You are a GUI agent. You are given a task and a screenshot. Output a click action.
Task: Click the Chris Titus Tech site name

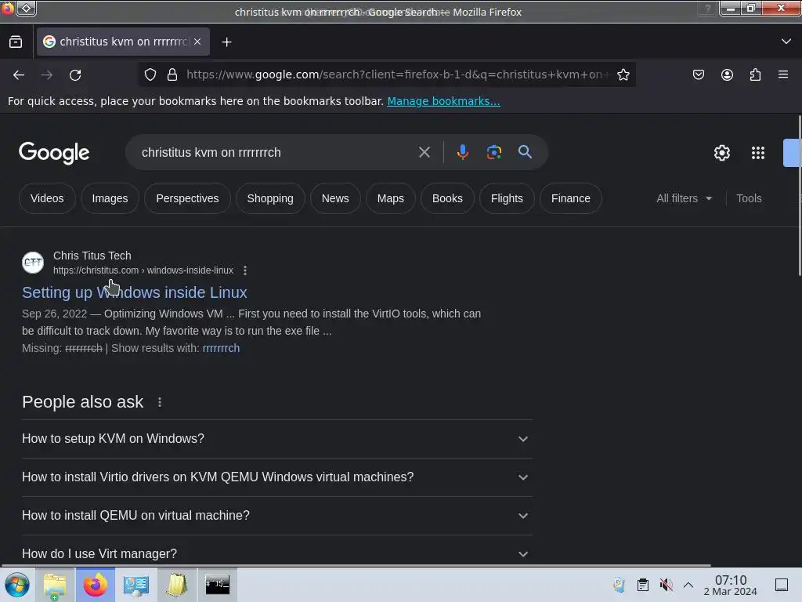pyautogui.click(x=92, y=256)
